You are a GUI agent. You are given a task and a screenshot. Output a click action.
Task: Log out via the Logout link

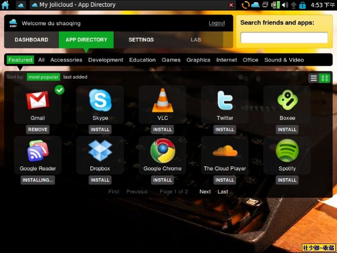(217, 23)
